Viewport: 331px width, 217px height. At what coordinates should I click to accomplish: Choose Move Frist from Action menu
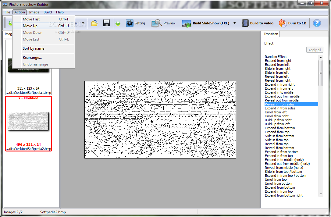(x=44, y=19)
